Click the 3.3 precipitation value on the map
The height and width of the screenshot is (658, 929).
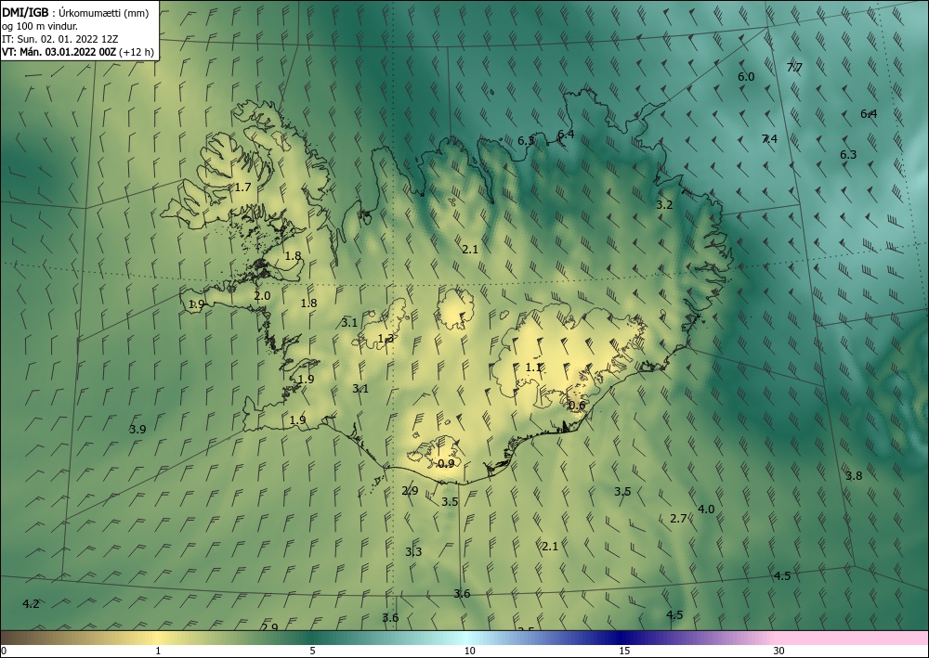click(413, 551)
